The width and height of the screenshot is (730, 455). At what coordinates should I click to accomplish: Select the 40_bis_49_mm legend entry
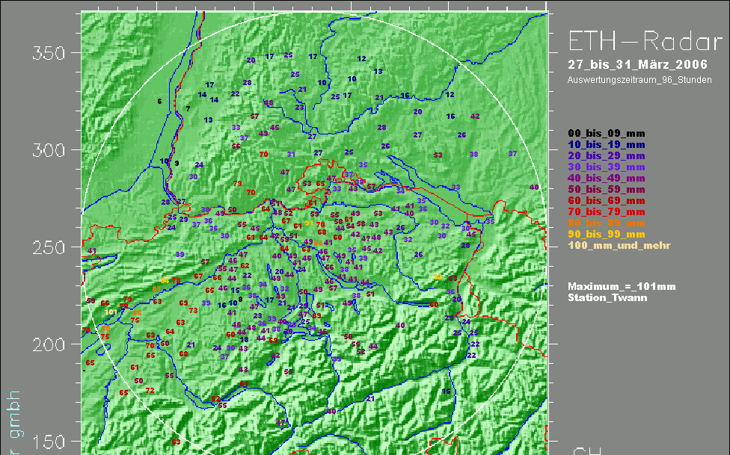click(x=606, y=179)
